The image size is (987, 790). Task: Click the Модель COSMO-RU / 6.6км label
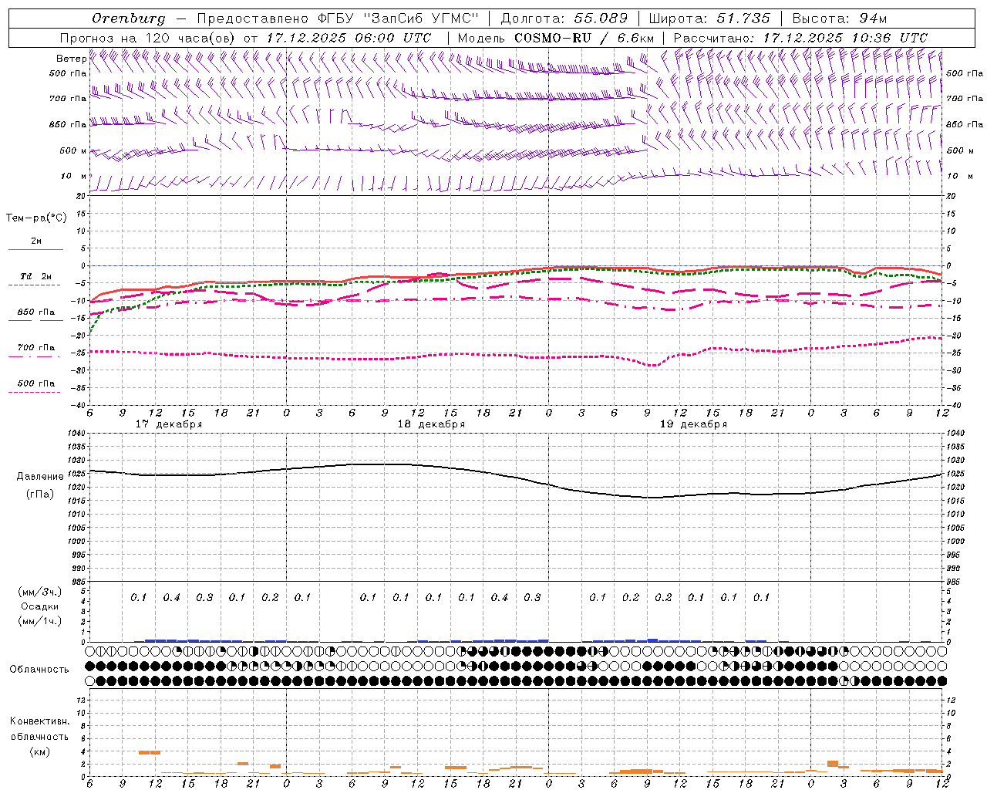[556, 38]
